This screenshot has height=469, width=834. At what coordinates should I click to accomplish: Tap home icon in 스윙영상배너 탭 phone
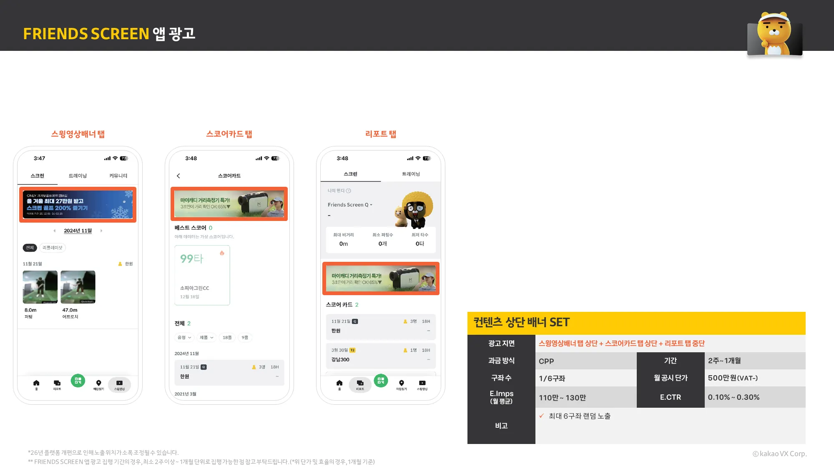pyautogui.click(x=36, y=383)
